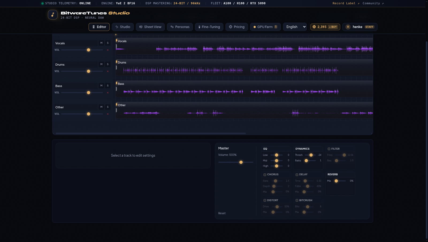Reset the Master settings
Screen dimensions: 428x242
tap(222, 213)
